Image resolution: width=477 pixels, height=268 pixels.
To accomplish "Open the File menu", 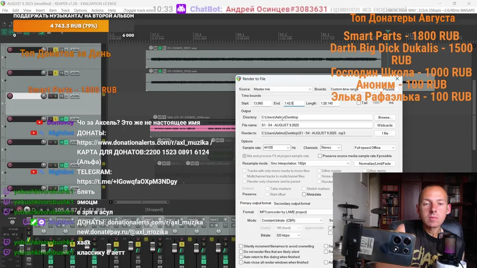I will [x=5, y=10].
